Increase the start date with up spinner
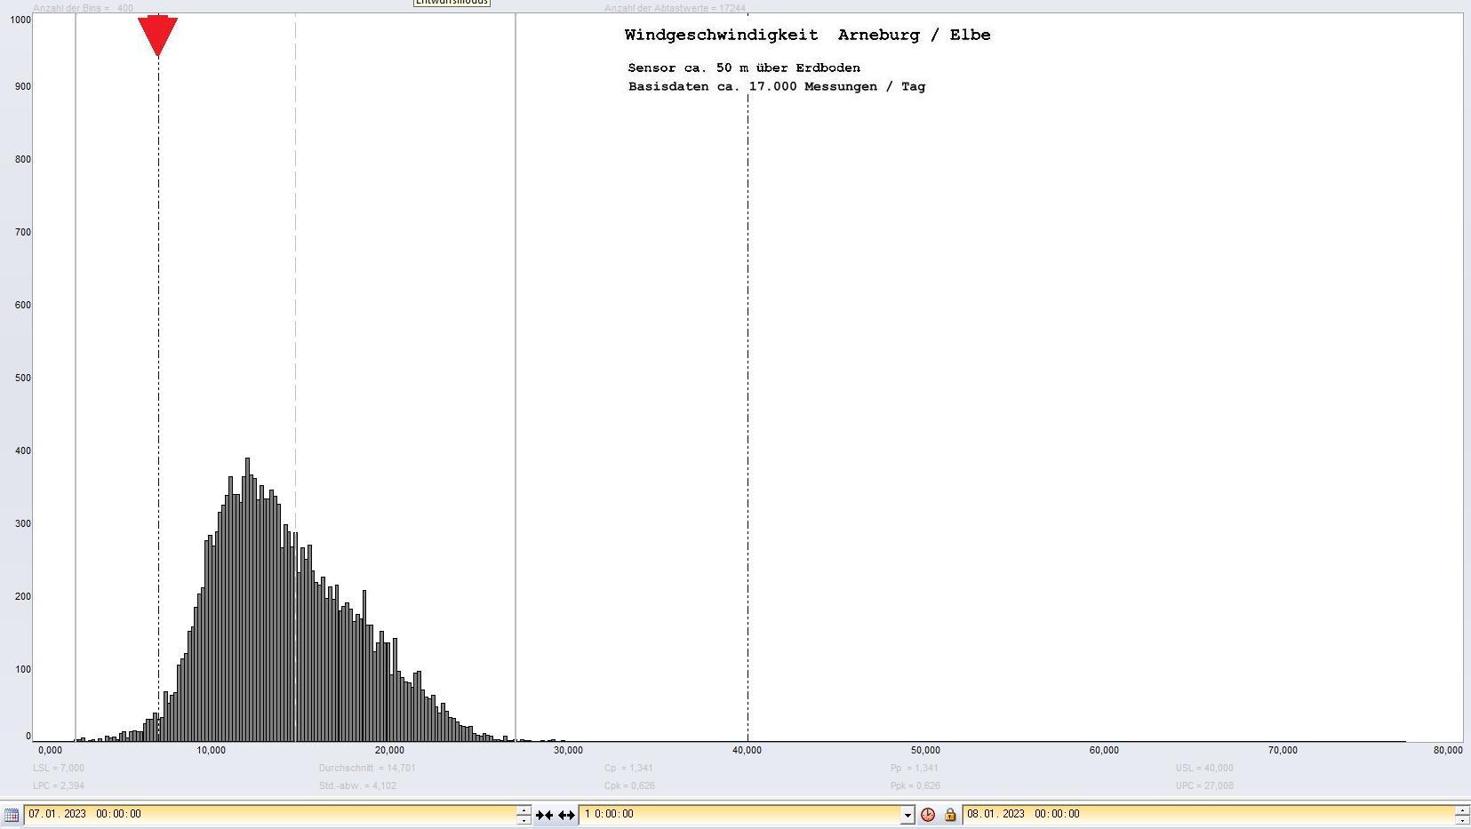 tap(524, 809)
